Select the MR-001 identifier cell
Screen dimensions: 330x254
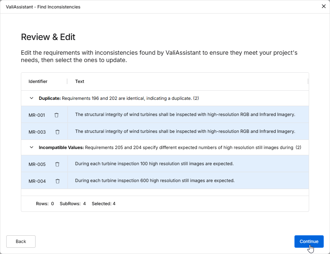pos(37,115)
